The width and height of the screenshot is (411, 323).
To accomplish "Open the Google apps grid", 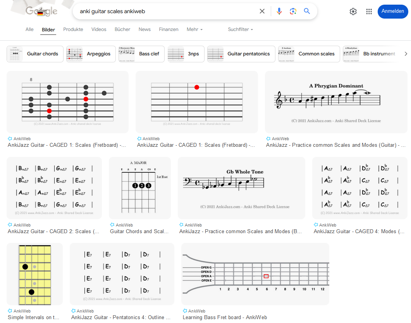I will [369, 12].
